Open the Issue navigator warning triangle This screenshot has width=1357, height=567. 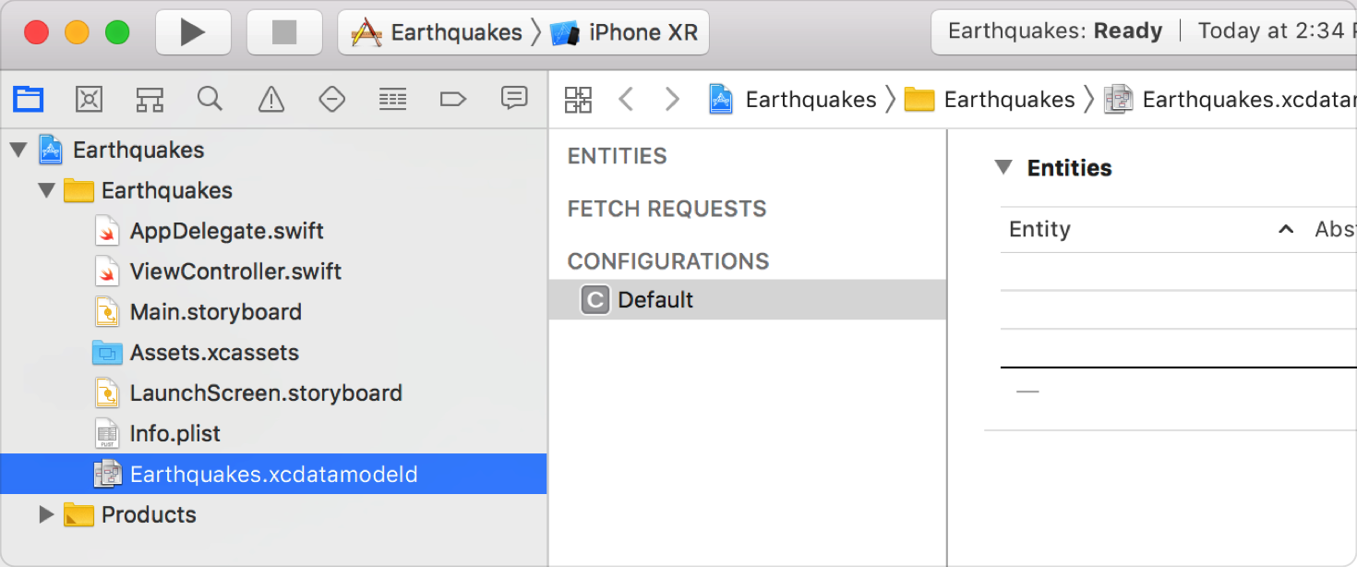[x=270, y=99]
